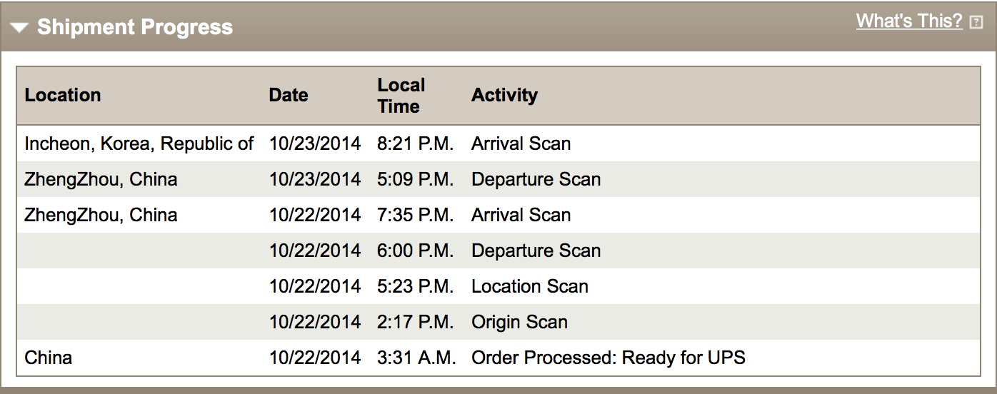Select the Location column header
The width and height of the screenshot is (997, 394).
pyautogui.click(x=63, y=95)
